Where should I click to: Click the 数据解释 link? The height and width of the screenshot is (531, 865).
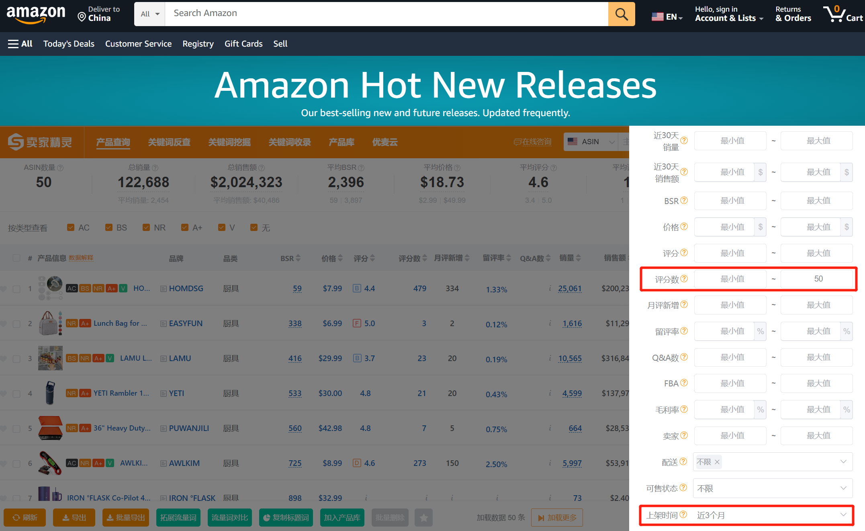point(81,257)
